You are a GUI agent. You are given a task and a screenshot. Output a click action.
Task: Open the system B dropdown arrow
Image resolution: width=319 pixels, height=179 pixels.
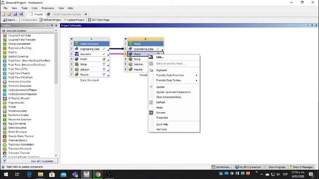(126, 39)
